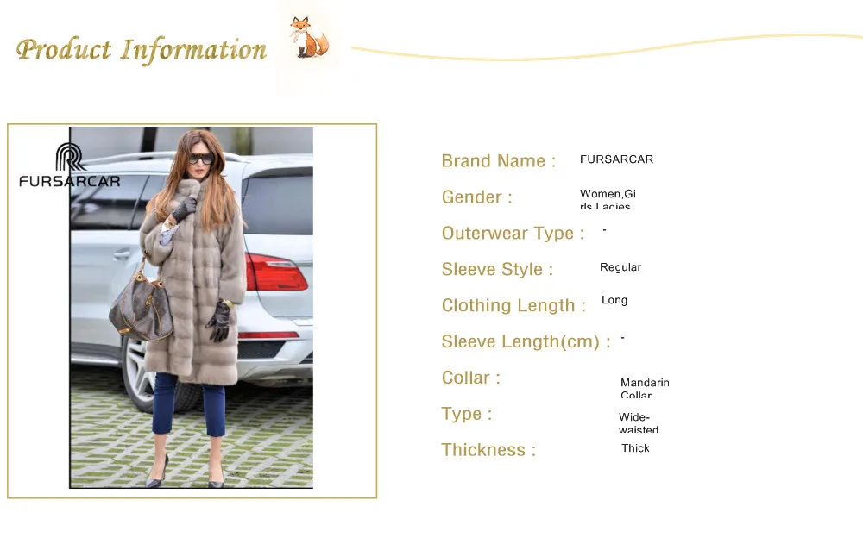This screenshot has width=863, height=544.
Task: Click the FURSARCAR logo emblem
Action: point(71,157)
